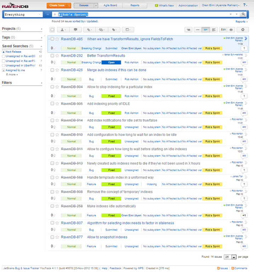Image resolution: width=254 pixels, height=272 pixels.
Task: Click the Edit button
Action: click(223, 29)
